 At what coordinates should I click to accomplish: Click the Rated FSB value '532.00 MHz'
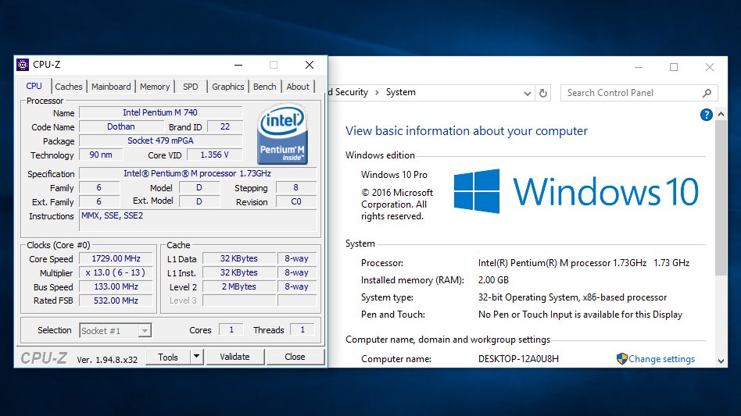[x=116, y=300]
